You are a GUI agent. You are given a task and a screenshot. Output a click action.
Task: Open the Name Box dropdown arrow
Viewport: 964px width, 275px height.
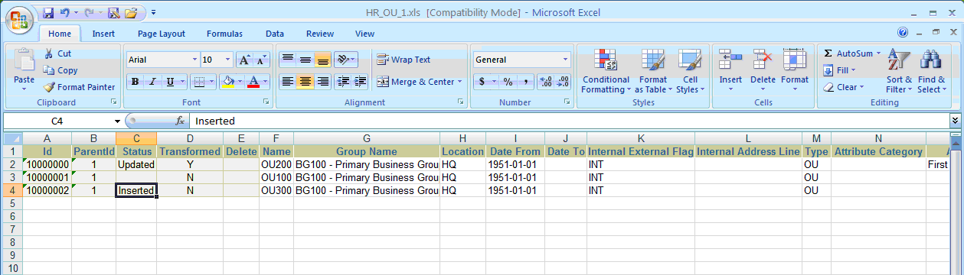click(117, 121)
